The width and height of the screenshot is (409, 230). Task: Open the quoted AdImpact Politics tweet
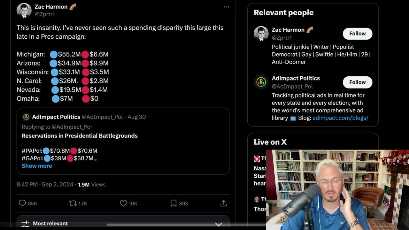point(123,141)
